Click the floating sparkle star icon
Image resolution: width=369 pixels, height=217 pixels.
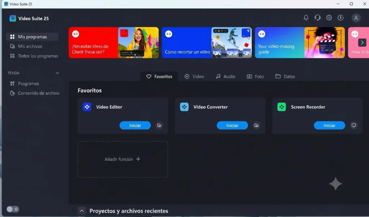coord(335,184)
